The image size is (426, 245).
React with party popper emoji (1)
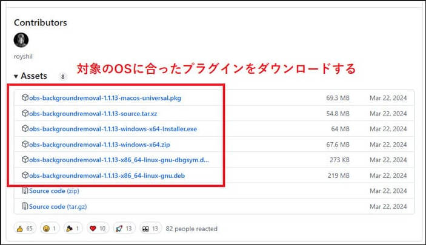73,229
